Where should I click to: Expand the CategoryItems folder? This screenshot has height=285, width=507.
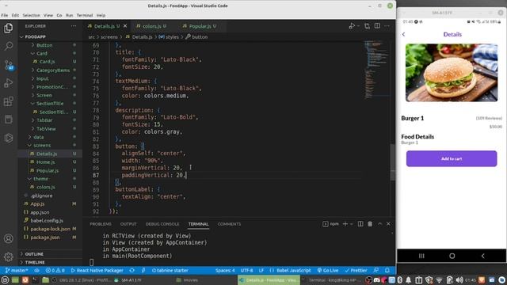pos(53,70)
